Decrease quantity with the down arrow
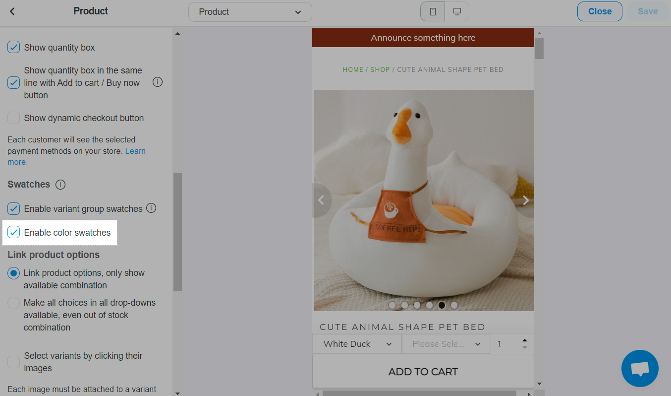671x396 pixels. coord(525,347)
